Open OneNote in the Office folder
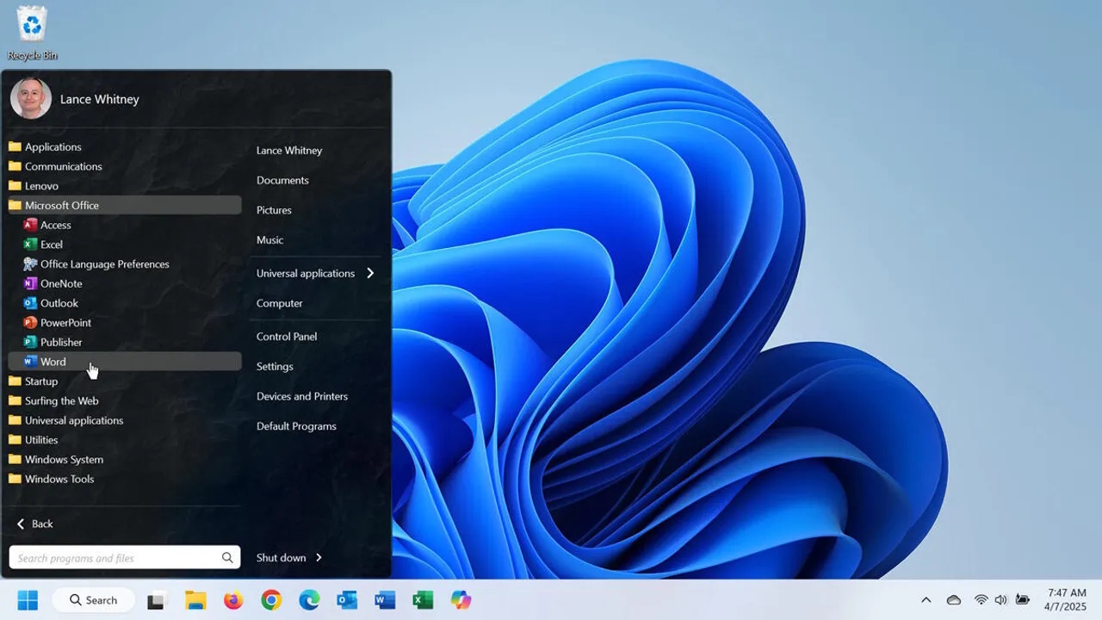This screenshot has height=620, width=1102. click(x=60, y=283)
